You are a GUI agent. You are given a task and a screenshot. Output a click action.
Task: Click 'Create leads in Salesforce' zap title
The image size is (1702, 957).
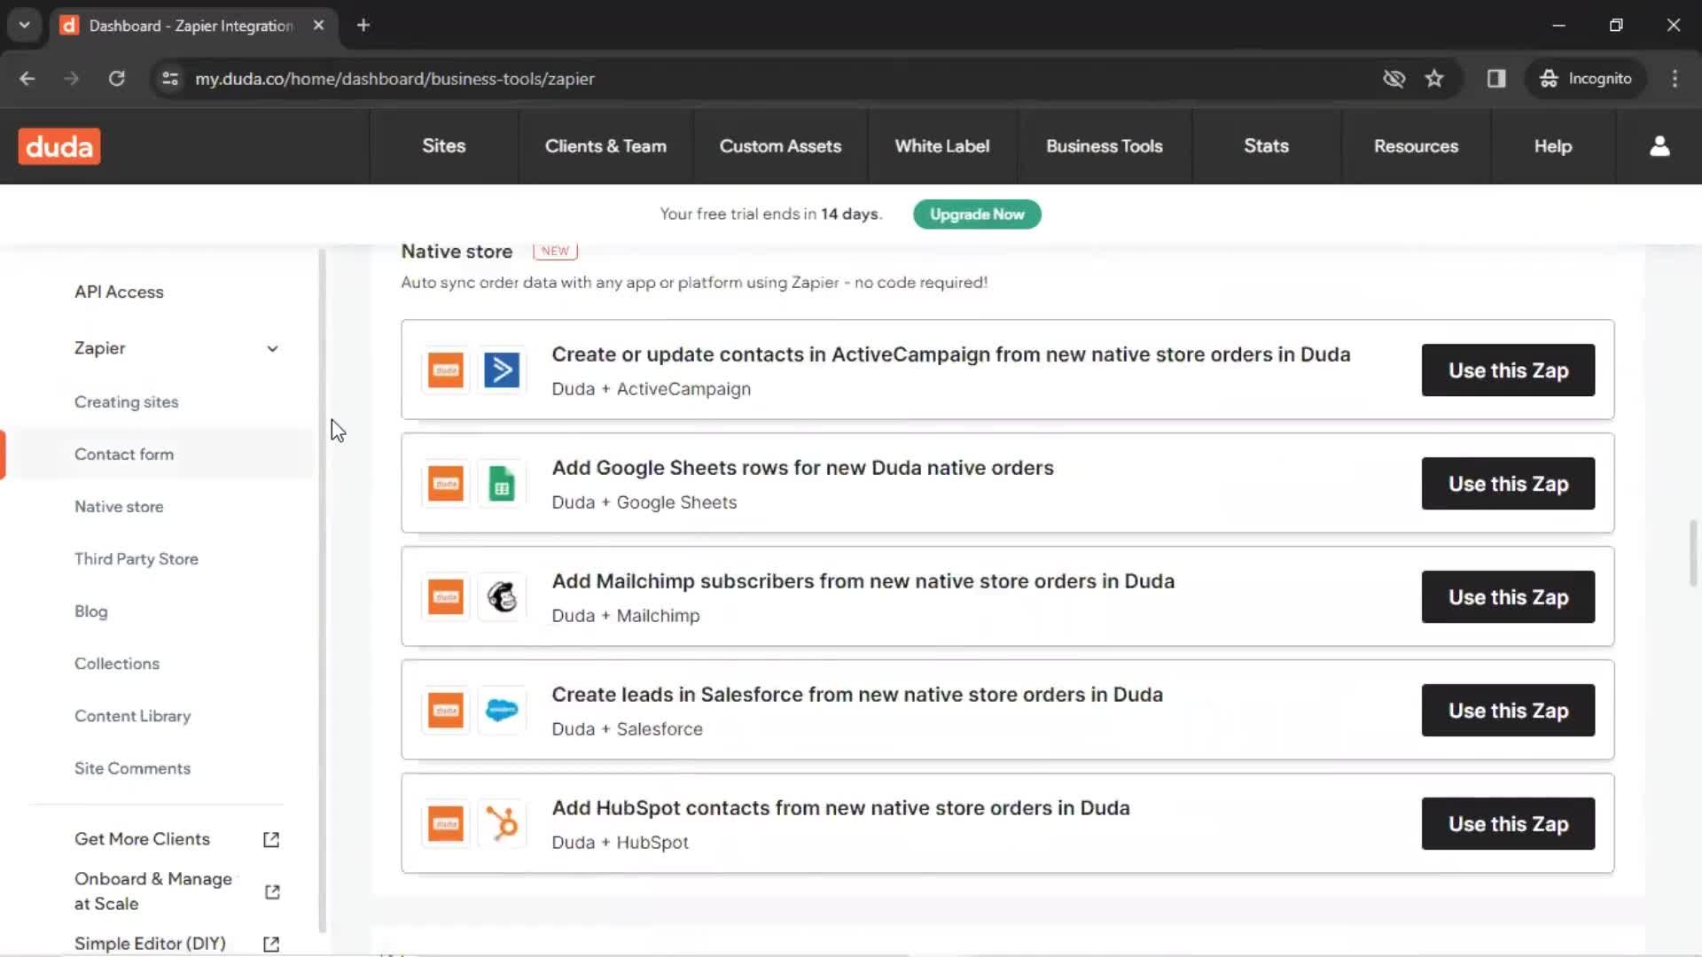857,695
